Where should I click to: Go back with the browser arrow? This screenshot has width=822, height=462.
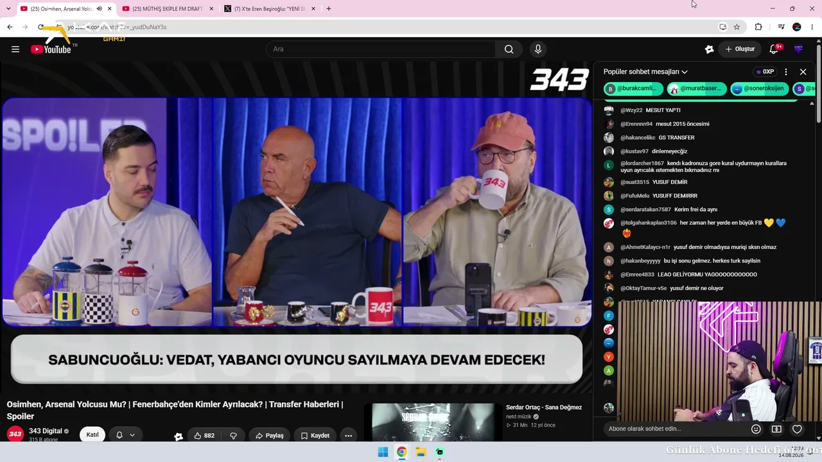(10, 27)
